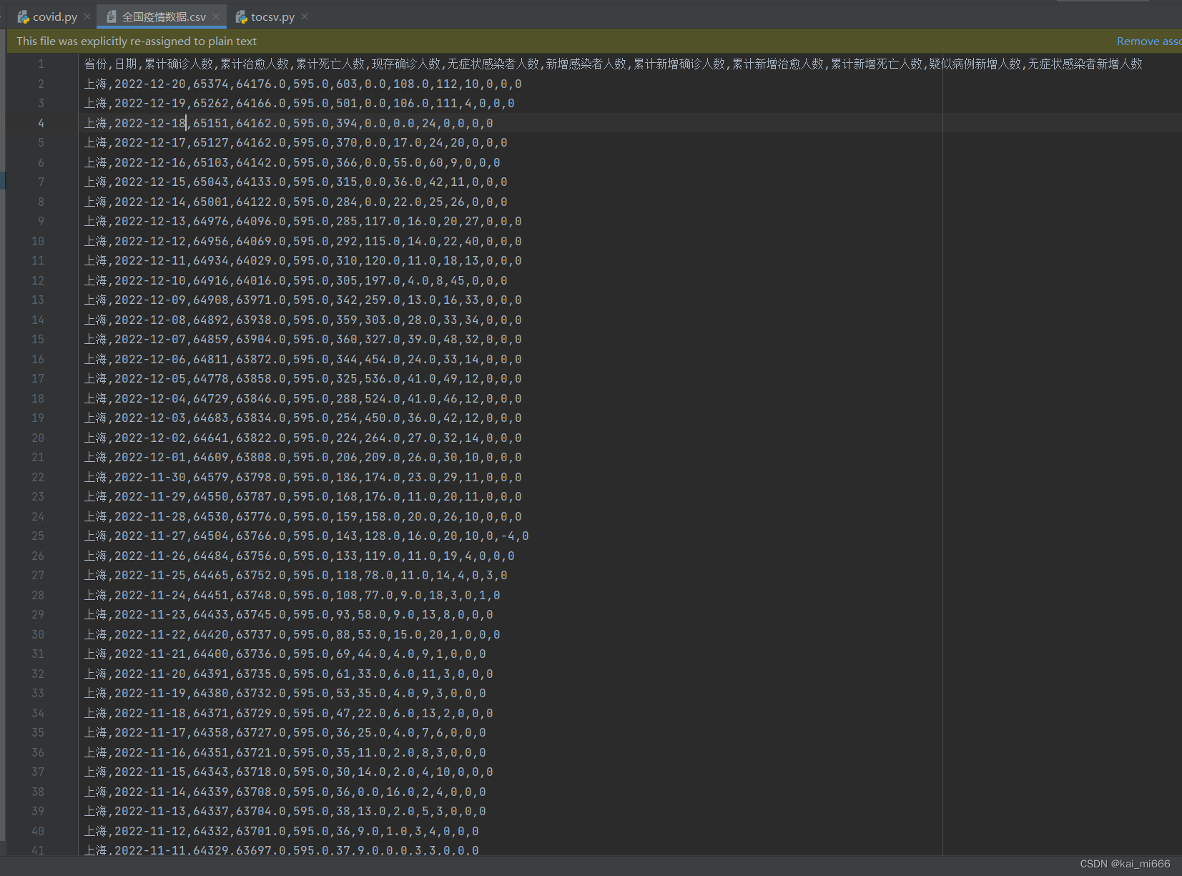
Task: Click the 上海 2022-11-24 data row
Action: [x=292, y=595]
